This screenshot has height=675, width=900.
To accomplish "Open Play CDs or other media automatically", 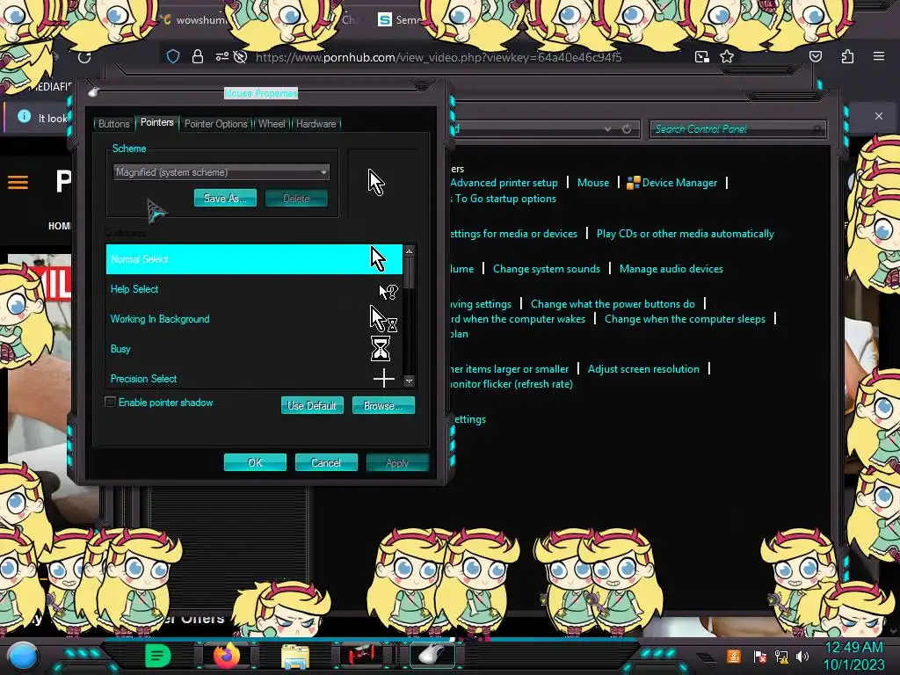I will click(685, 234).
